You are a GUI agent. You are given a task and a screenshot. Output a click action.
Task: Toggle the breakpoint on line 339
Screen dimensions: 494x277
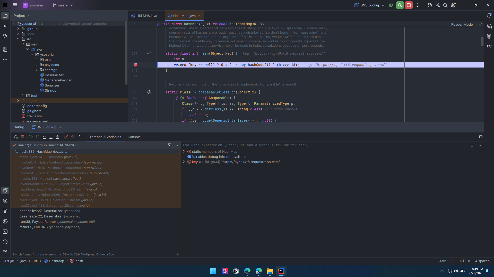135,65
